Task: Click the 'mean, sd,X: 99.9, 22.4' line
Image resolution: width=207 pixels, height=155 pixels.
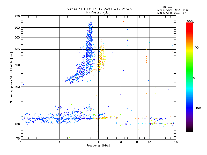Action: [172, 13]
